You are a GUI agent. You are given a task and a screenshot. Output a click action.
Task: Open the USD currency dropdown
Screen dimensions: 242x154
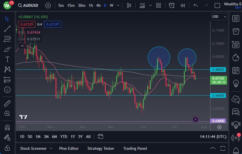tap(219, 17)
